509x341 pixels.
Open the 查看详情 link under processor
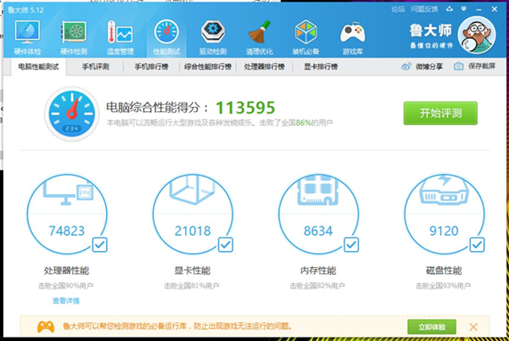pyautogui.click(x=66, y=301)
